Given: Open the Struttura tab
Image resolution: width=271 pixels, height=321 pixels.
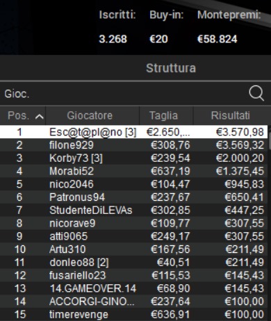Looking at the screenshot, I should (x=171, y=68).
